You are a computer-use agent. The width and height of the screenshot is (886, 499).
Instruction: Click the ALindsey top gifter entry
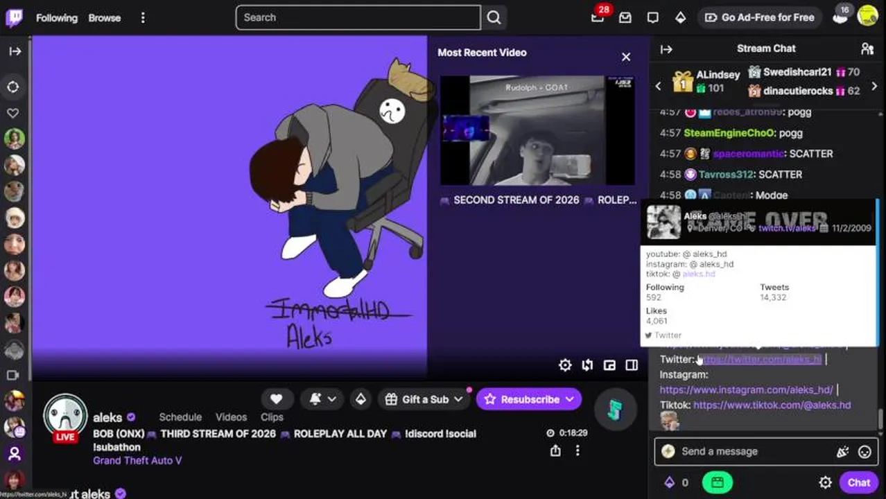(707, 81)
